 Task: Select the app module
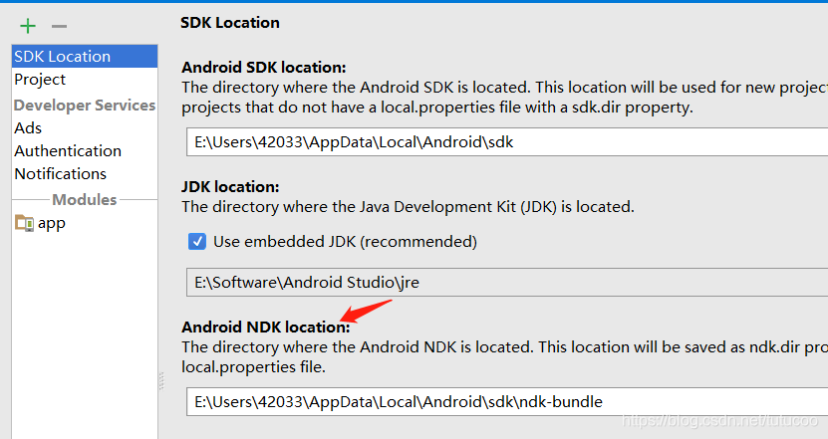click(x=85, y=223)
